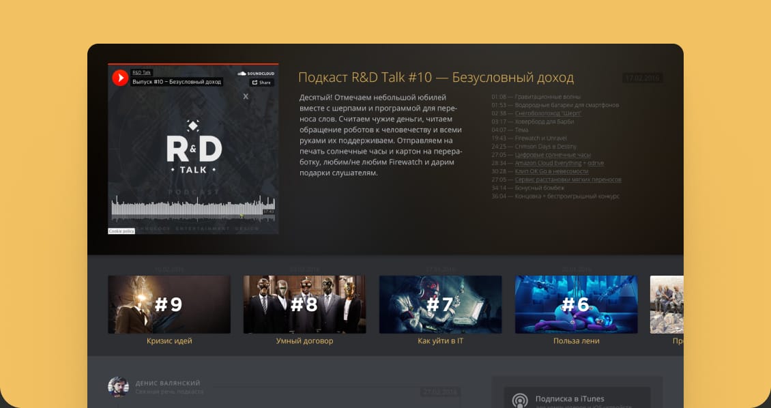Follow the 'Amazon Cloud Everything' link
The height and width of the screenshot is (408, 771).
pyautogui.click(x=544, y=163)
